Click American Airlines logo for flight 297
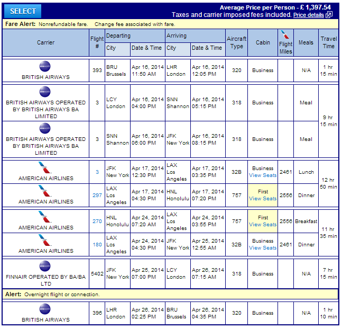This screenshot has height=328, width=342. 45,191
